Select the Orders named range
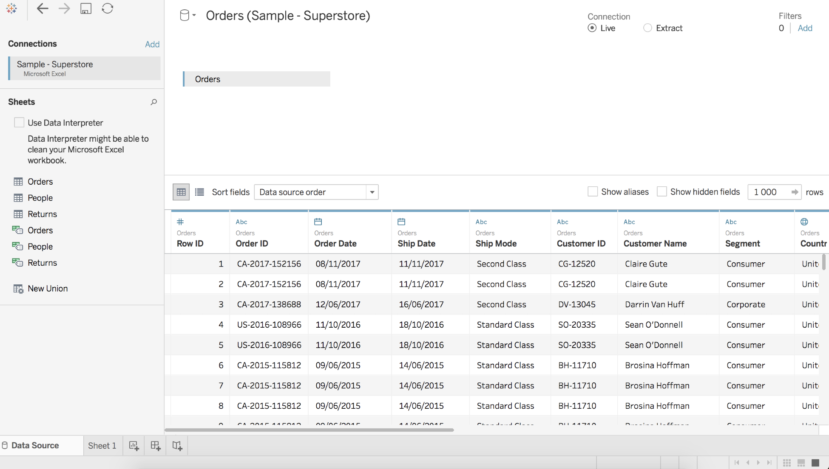Viewport: 829px width, 469px height. point(40,230)
